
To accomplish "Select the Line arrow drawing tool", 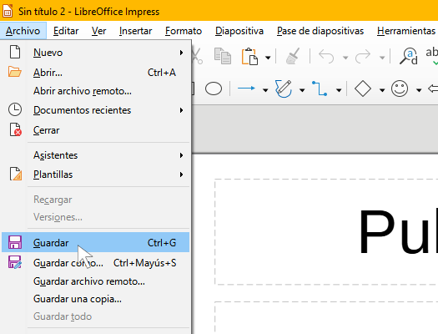I will pyautogui.click(x=246, y=89).
